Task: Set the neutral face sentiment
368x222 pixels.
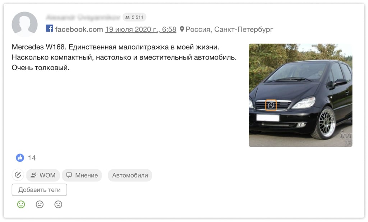Action: pos(40,204)
